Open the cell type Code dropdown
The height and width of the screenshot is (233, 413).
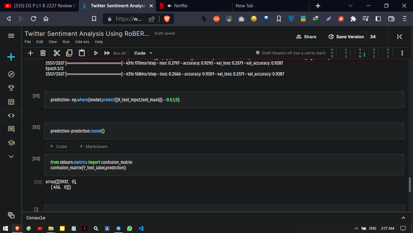tap(143, 53)
